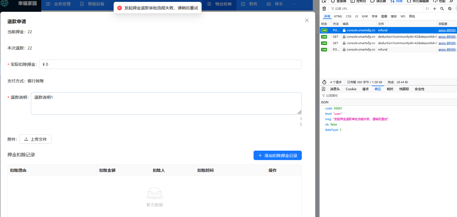Switch to 性能 DevTools tab
Image resolution: width=457 pixels, height=217 pixels.
click(x=439, y=1)
